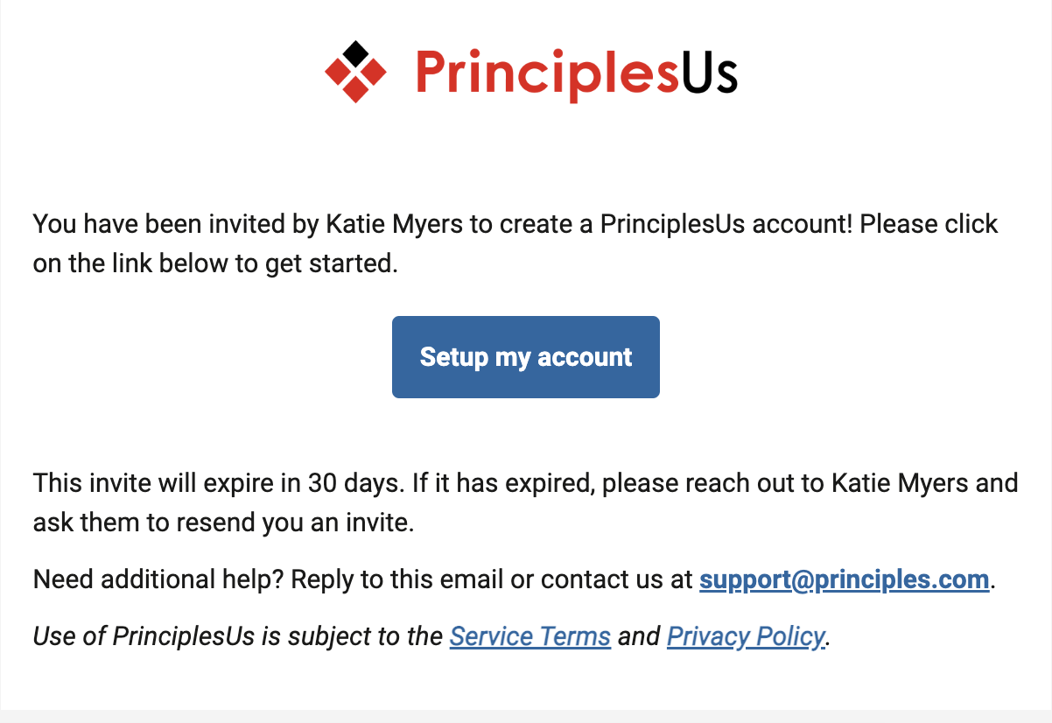Click the PrinciplesUs diamond logo icon
1052x723 pixels.
(355, 72)
